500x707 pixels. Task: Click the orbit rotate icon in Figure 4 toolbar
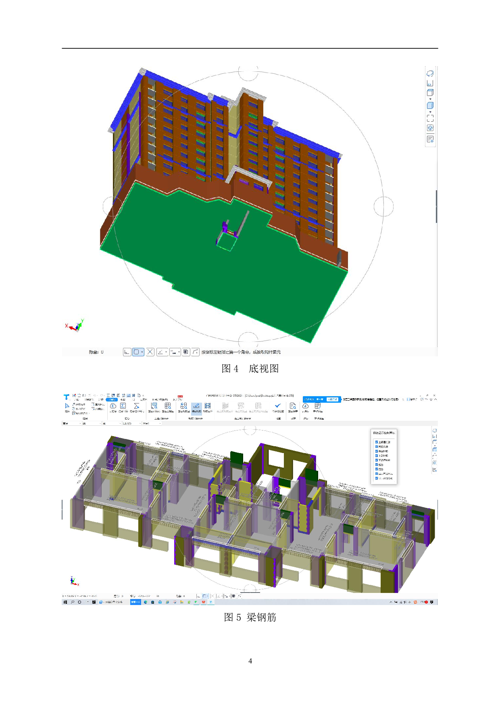click(x=430, y=73)
